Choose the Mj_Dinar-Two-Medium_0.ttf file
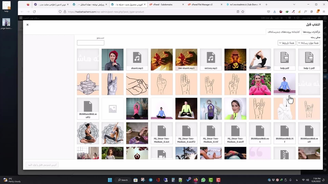The width and height of the screenshot is (328, 184). 211,133
